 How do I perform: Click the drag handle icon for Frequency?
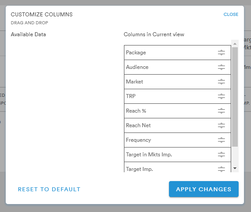pos(221,140)
